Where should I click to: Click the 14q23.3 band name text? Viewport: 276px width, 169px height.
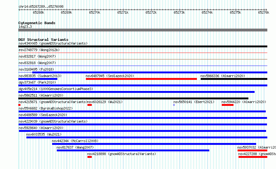coord(25,27)
